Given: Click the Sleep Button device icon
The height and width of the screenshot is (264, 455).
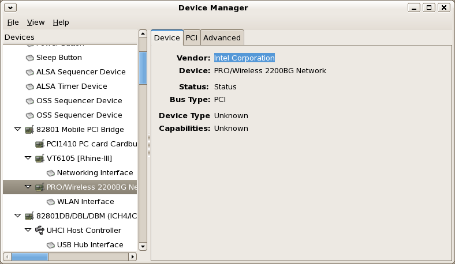Looking at the screenshot, I should tap(29, 58).
